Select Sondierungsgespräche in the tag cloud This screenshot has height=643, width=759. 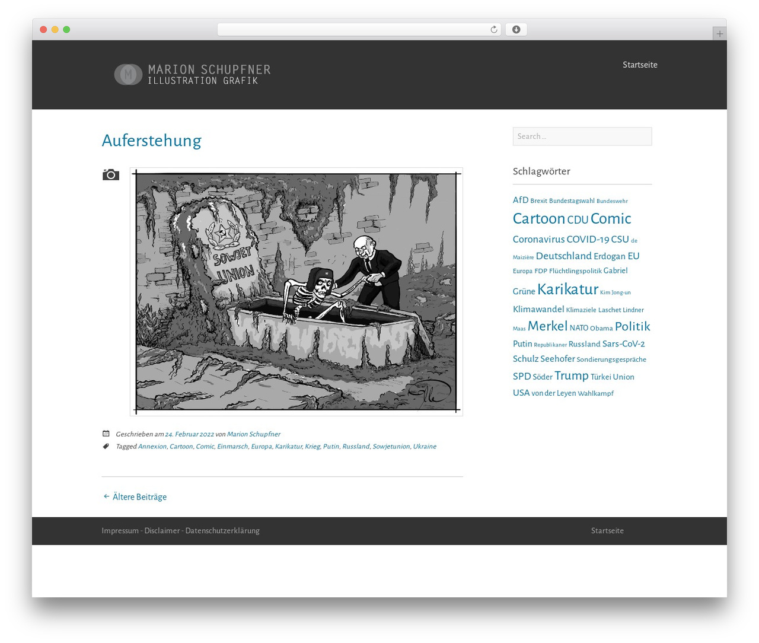[611, 359]
